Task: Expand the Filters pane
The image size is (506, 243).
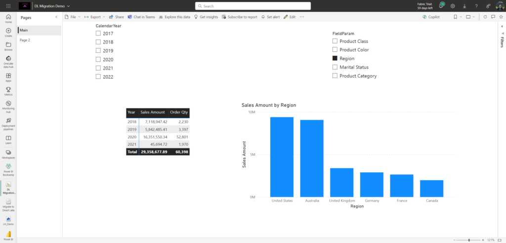Action: (x=502, y=27)
